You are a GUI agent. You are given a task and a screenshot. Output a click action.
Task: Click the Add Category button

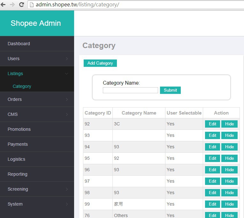point(100,63)
